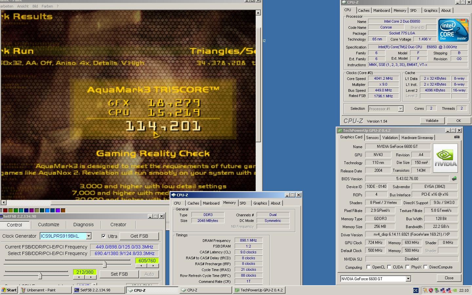Screen dimensions: 472x295
Task: Click the BIOS Version field 5.43.02.76.00
Action: pyautogui.click(x=407, y=179)
